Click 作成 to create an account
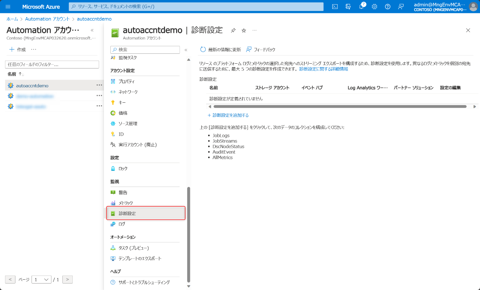The height and width of the screenshot is (290, 480). click(x=17, y=49)
